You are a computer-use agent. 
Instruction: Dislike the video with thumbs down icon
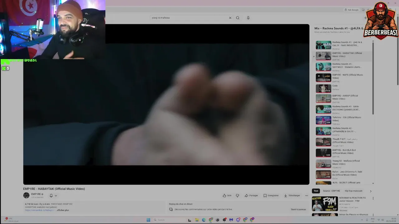(237, 196)
